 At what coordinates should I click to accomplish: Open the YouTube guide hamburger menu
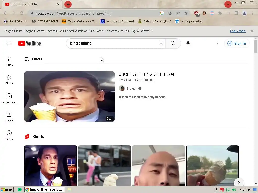pyautogui.click(x=9, y=43)
